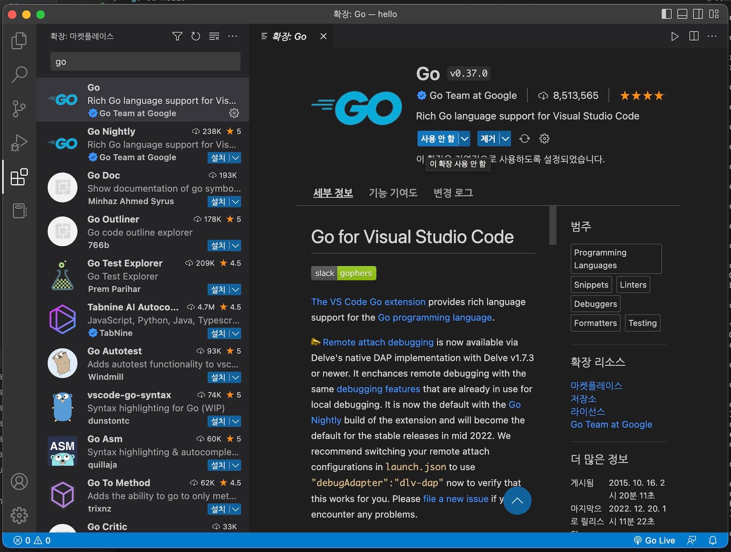The image size is (731, 552).
Task: Refresh the extensions list
Action: [x=195, y=37]
